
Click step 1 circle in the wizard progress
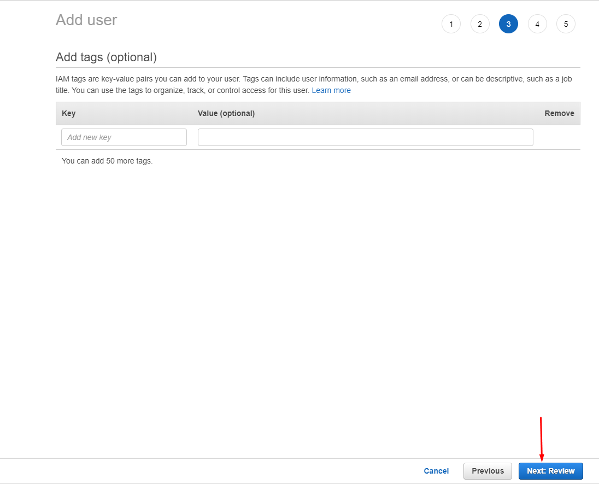pyautogui.click(x=451, y=24)
